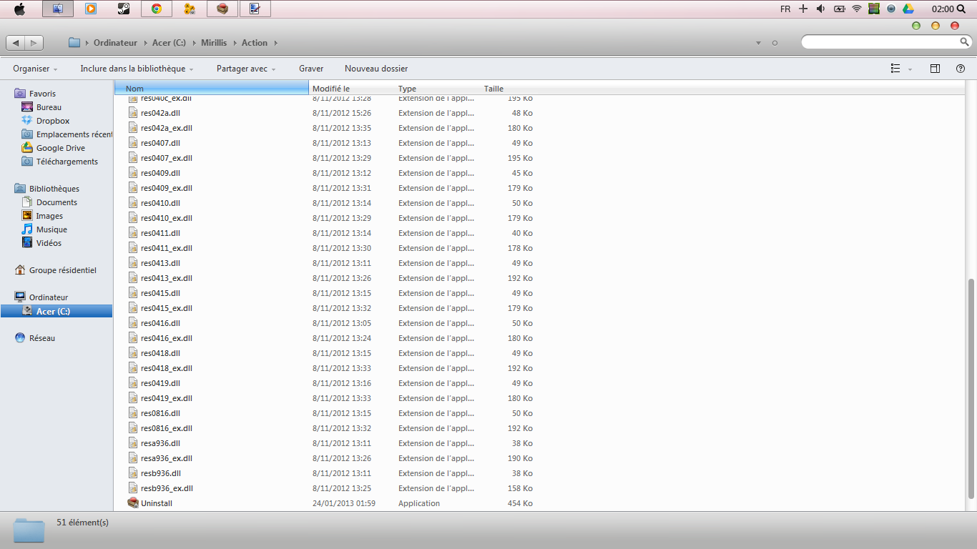Expand the Organiser dropdown menu
This screenshot has width=977, height=549.
(x=35, y=69)
